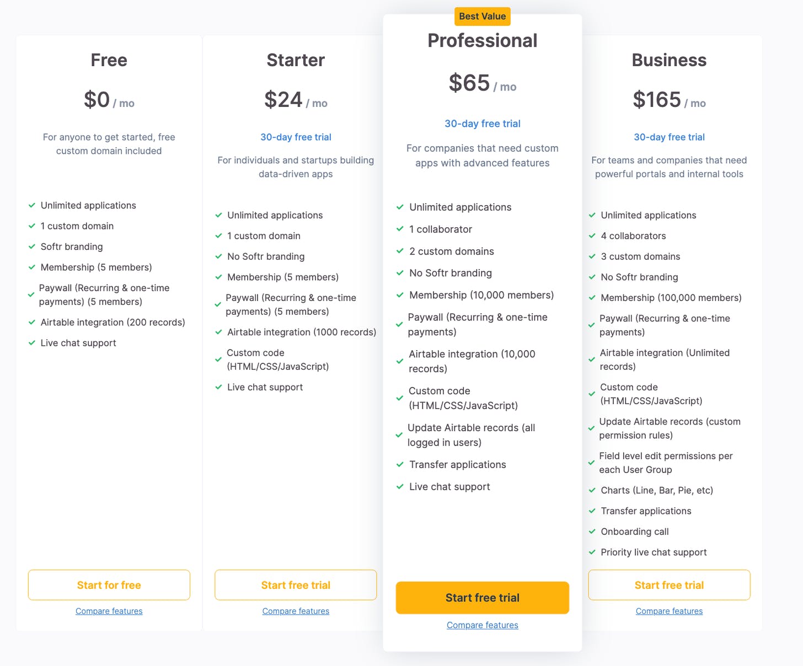Follow Professional's 30-day free trial link

(x=483, y=123)
